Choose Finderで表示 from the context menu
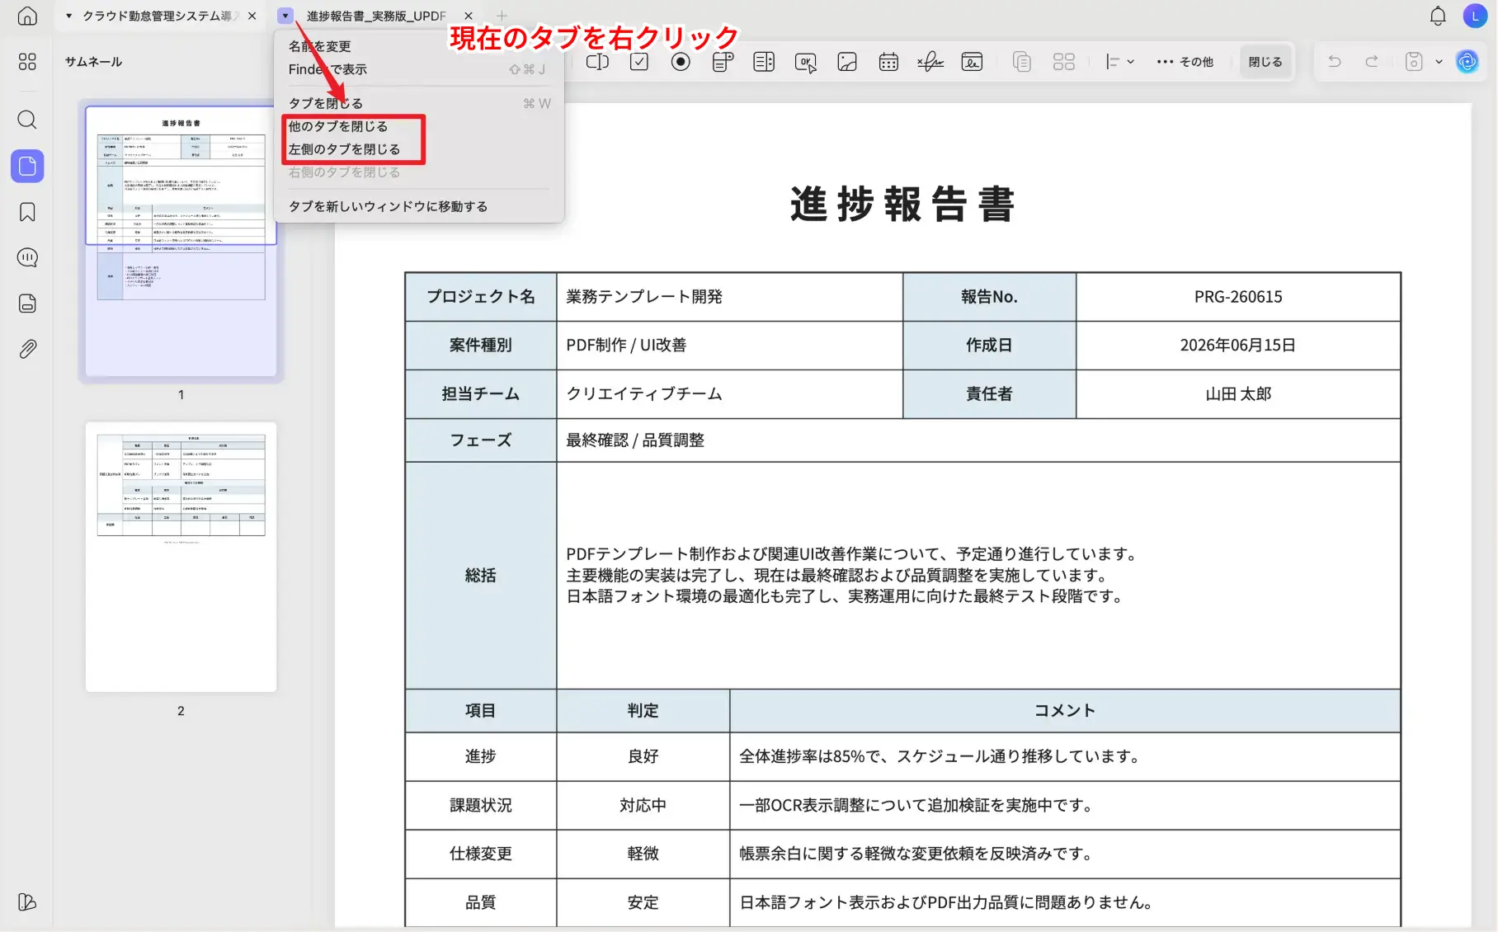The width and height of the screenshot is (1498, 932). [x=419, y=69]
